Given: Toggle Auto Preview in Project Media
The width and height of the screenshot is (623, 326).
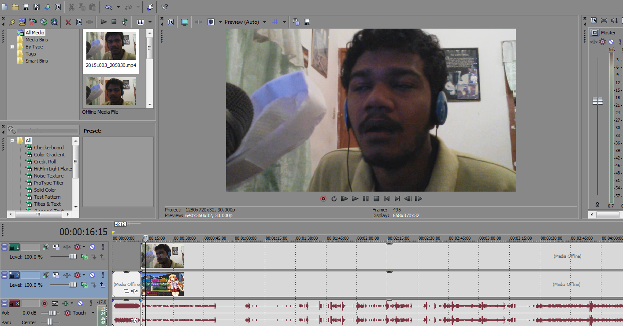Looking at the screenshot, I should click(x=125, y=22).
